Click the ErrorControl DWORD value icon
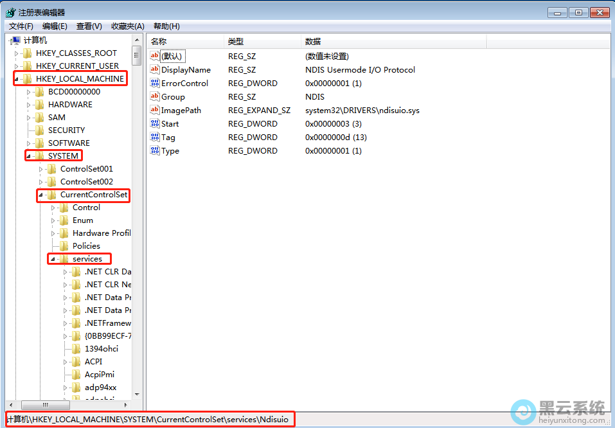Viewport: 615px width, 428px height. pyautogui.click(x=154, y=84)
